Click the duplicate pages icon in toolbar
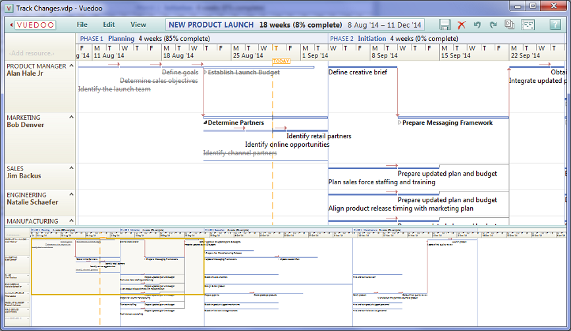The width and height of the screenshot is (571, 331). pyautogui.click(x=509, y=25)
